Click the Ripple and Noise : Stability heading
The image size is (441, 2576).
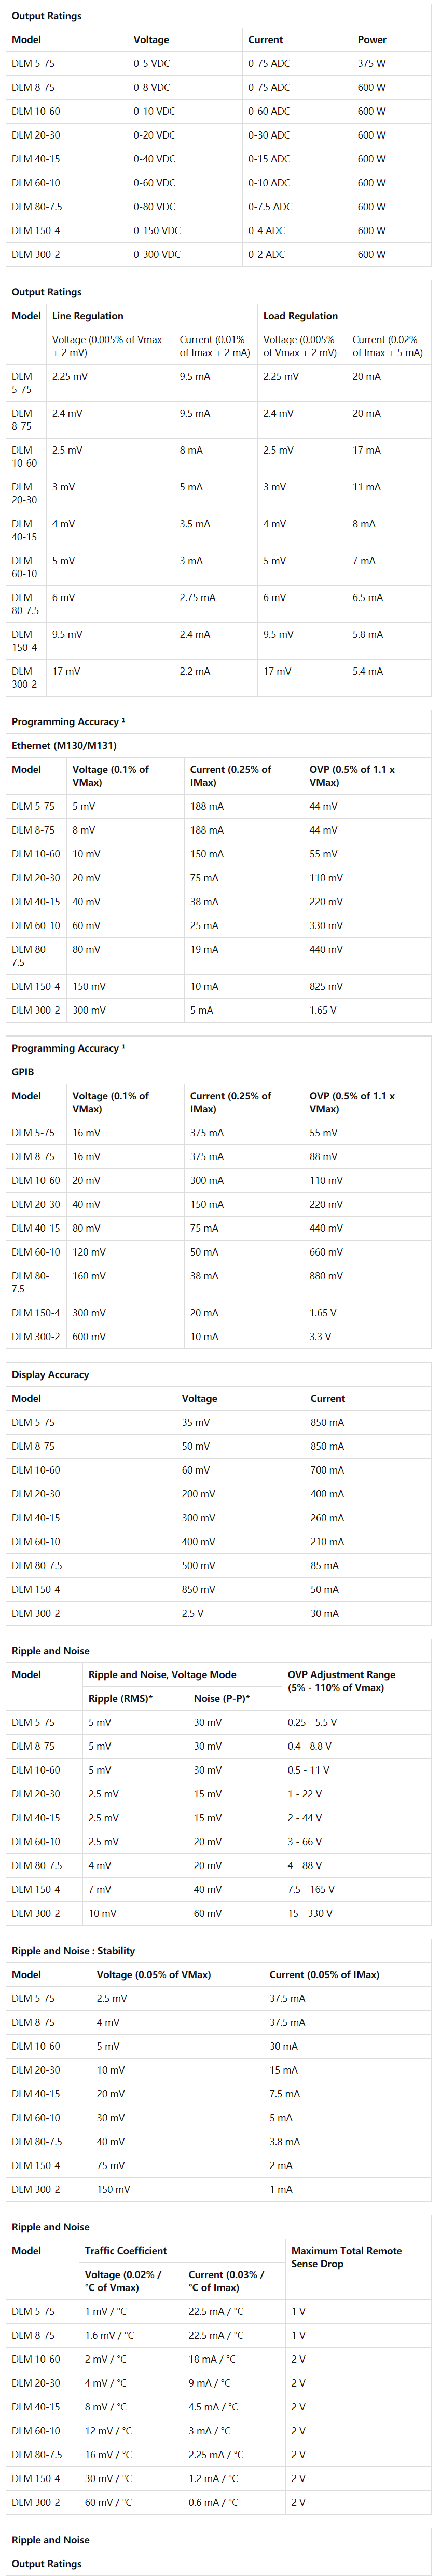(x=73, y=1951)
